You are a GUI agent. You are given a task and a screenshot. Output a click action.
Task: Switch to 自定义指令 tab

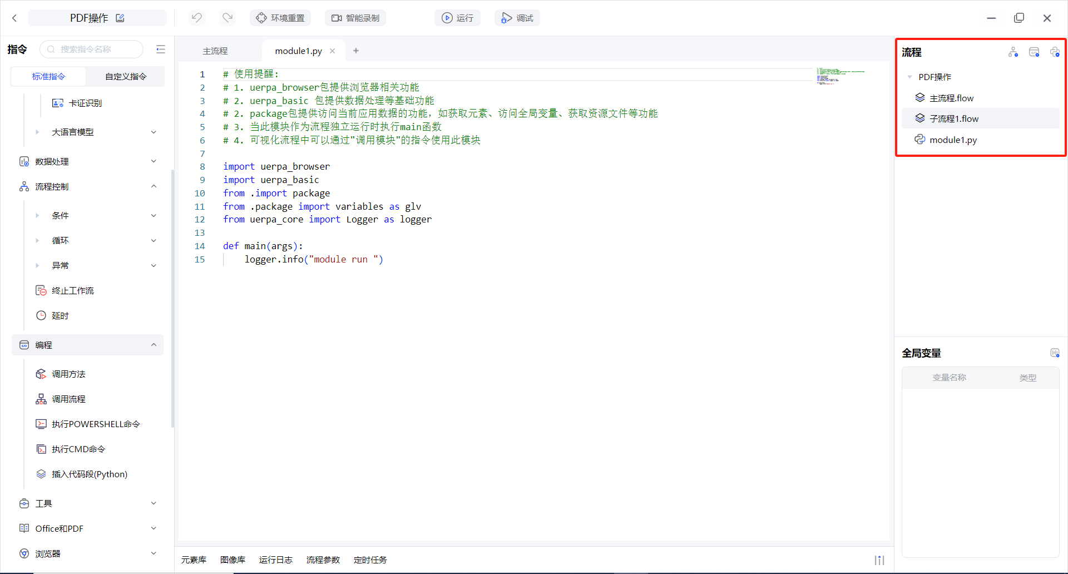click(x=126, y=77)
